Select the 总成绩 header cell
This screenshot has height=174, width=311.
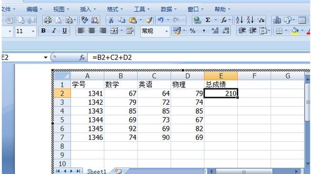(221, 84)
